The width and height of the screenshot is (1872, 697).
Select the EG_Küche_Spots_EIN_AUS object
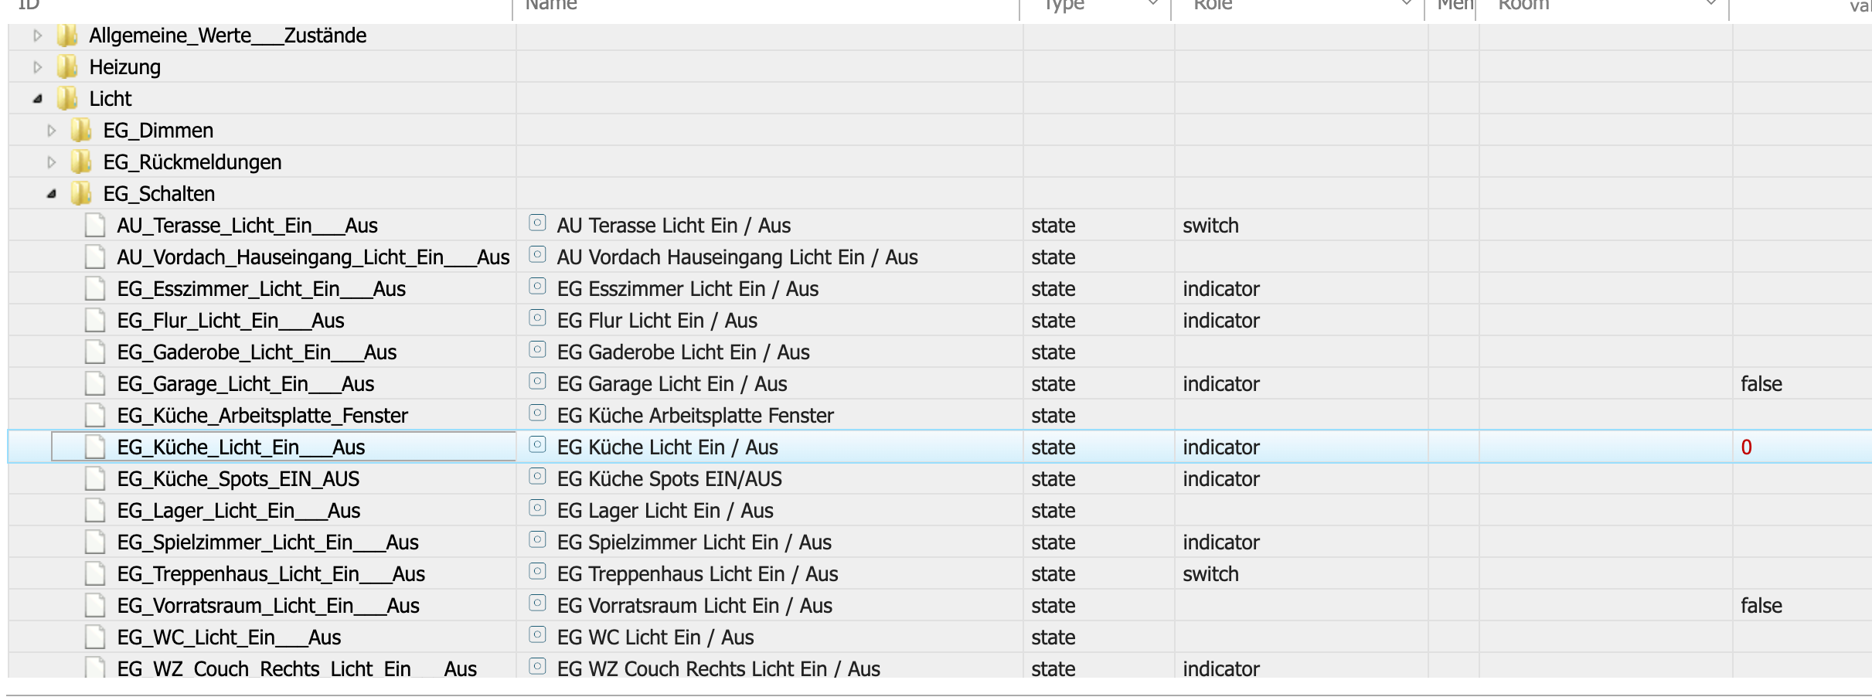(238, 479)
